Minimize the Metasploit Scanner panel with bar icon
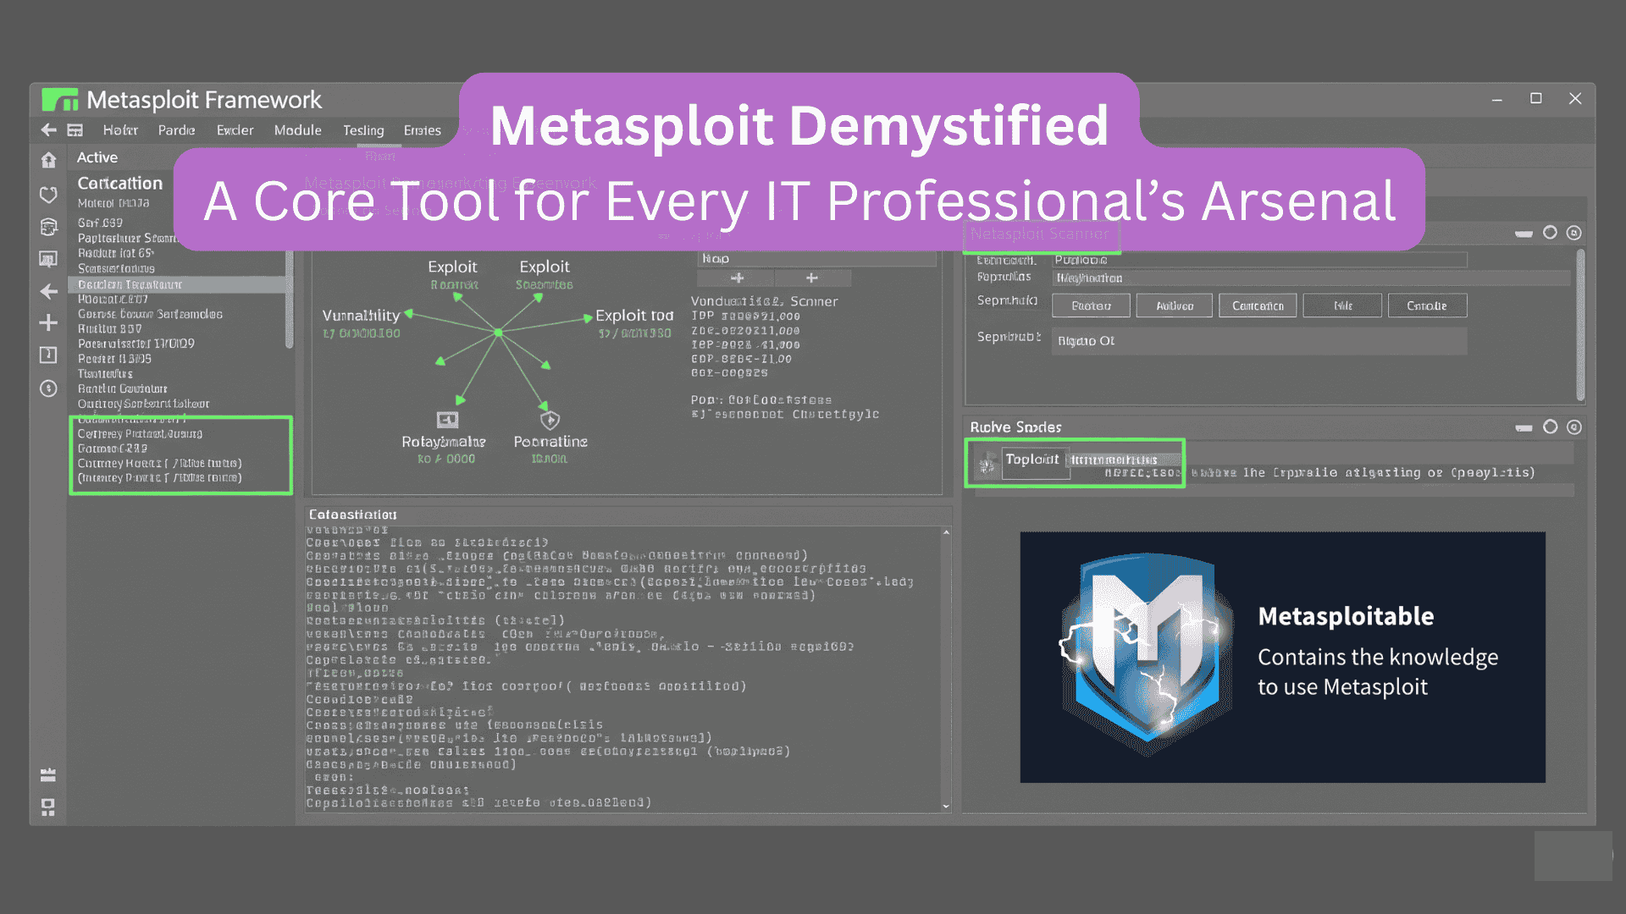The height and width of the screenshot is (914, 1626). [x=1524, y=234]
